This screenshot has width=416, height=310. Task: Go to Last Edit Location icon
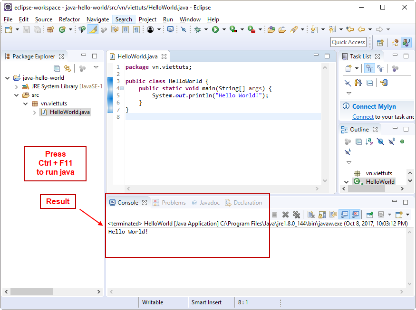(350, 29)
